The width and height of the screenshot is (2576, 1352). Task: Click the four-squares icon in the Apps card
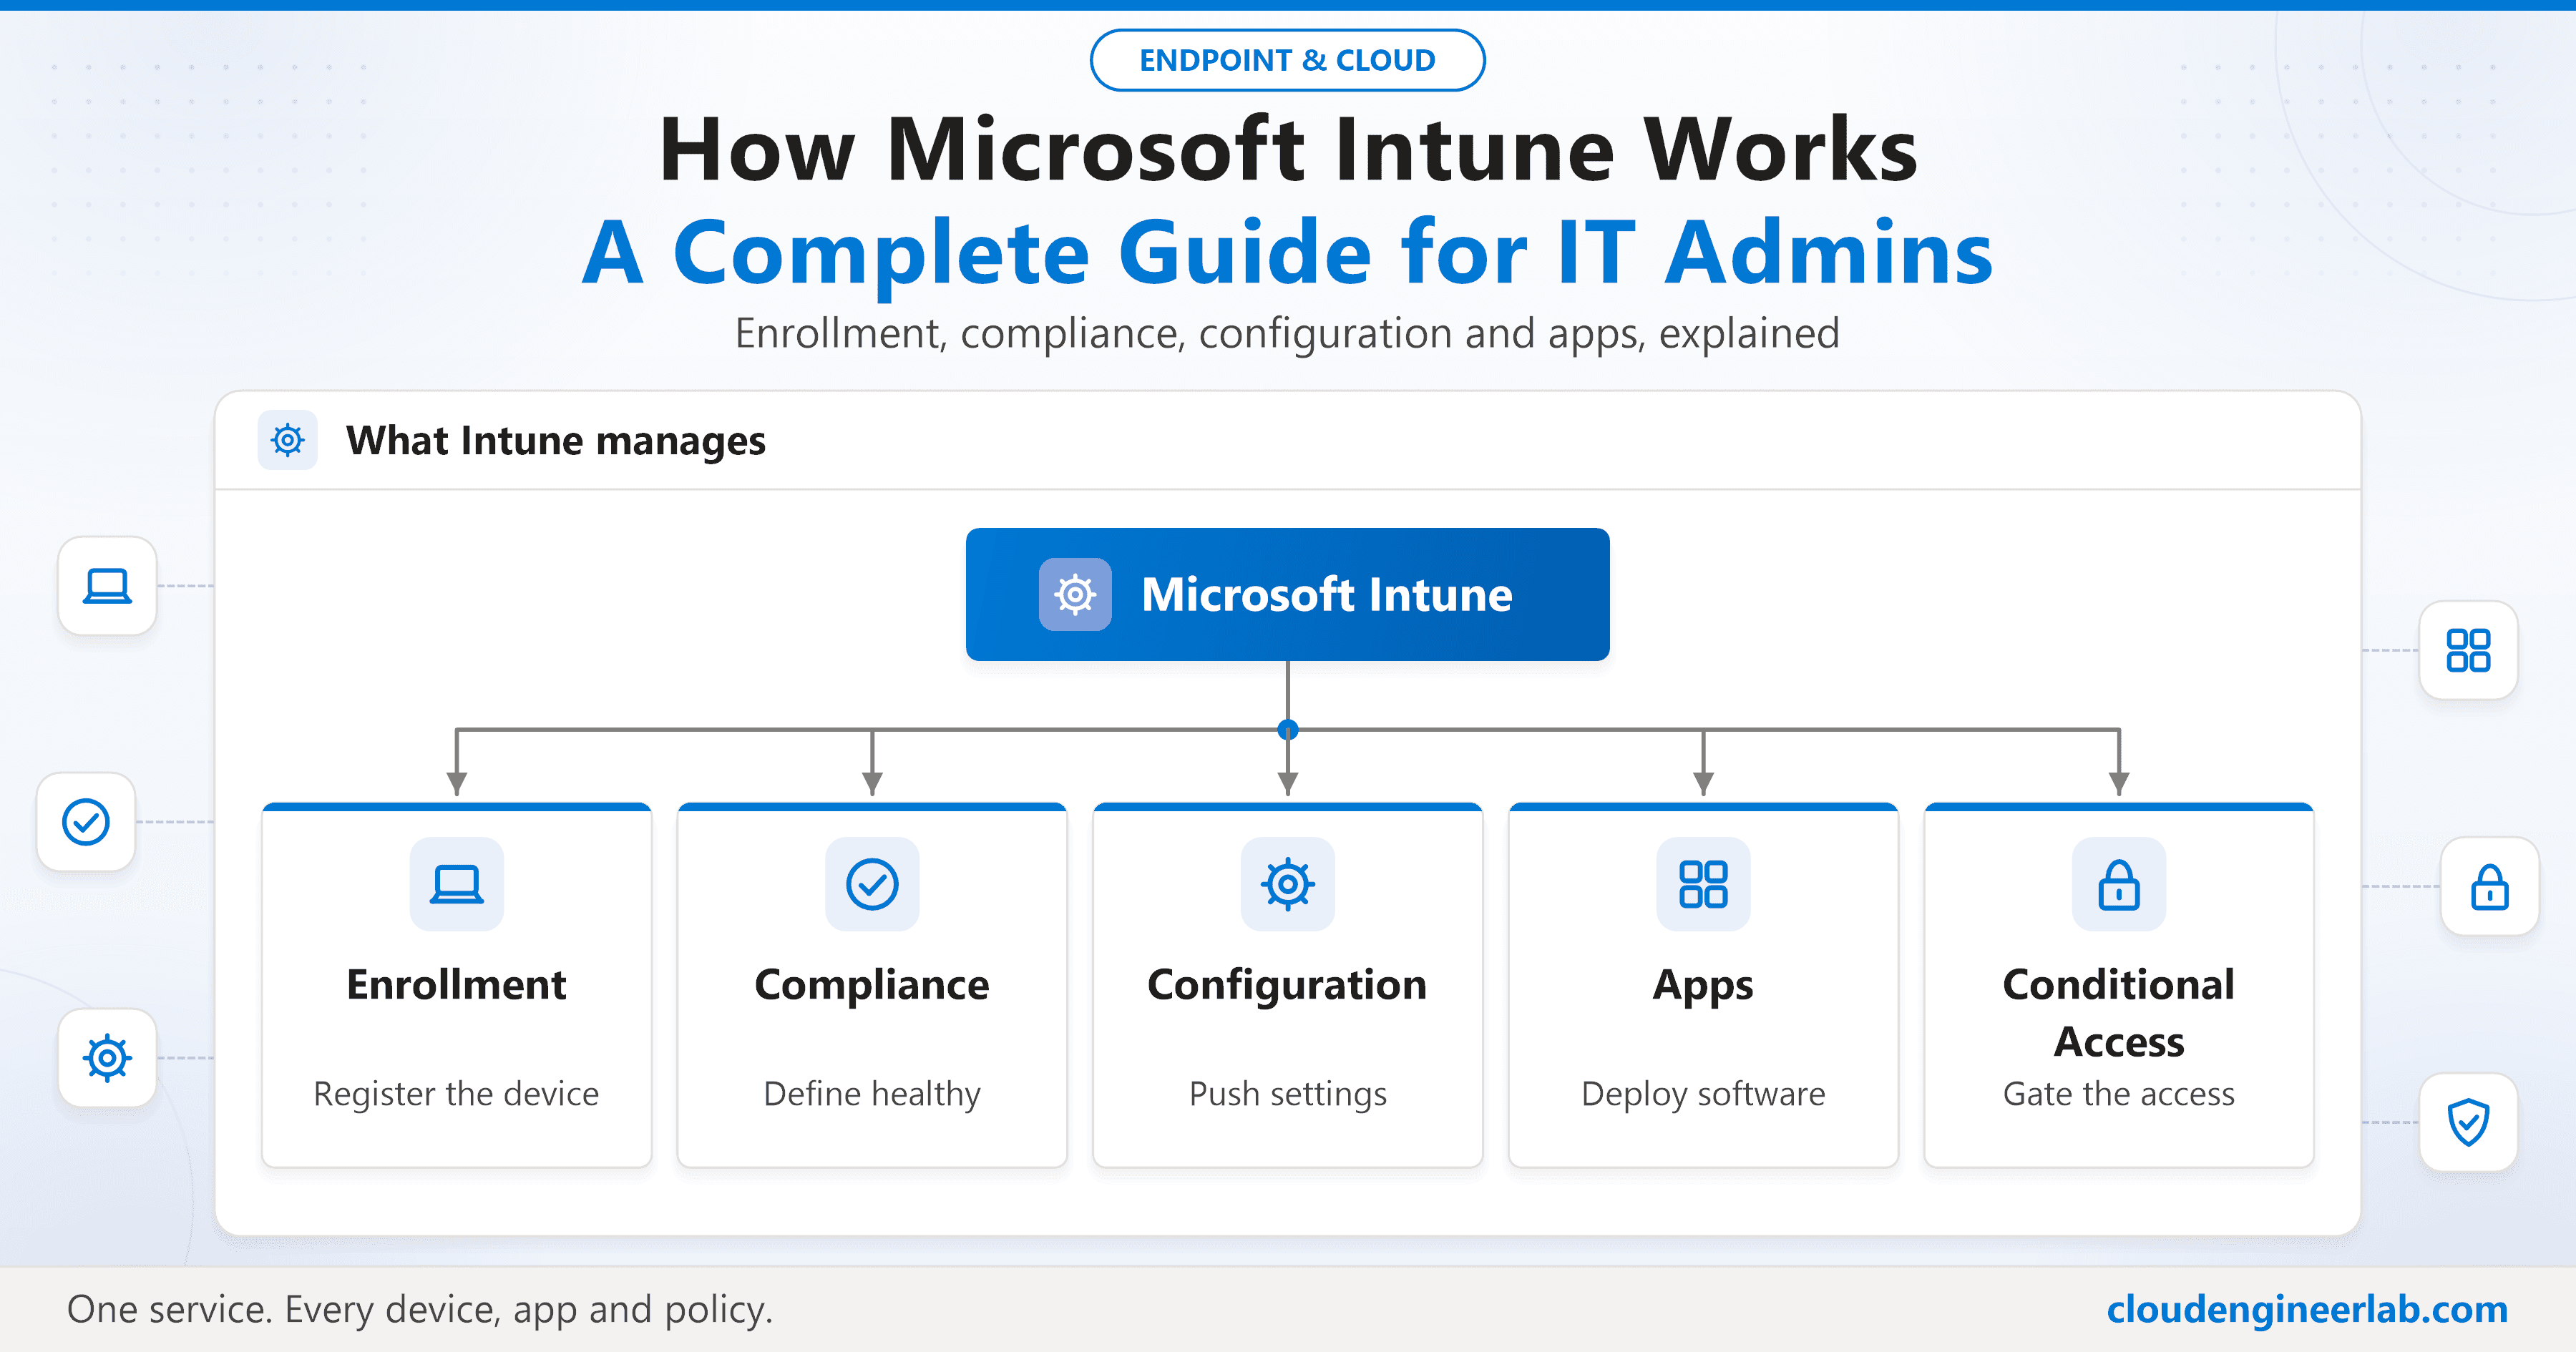[x=1703, y=884]
